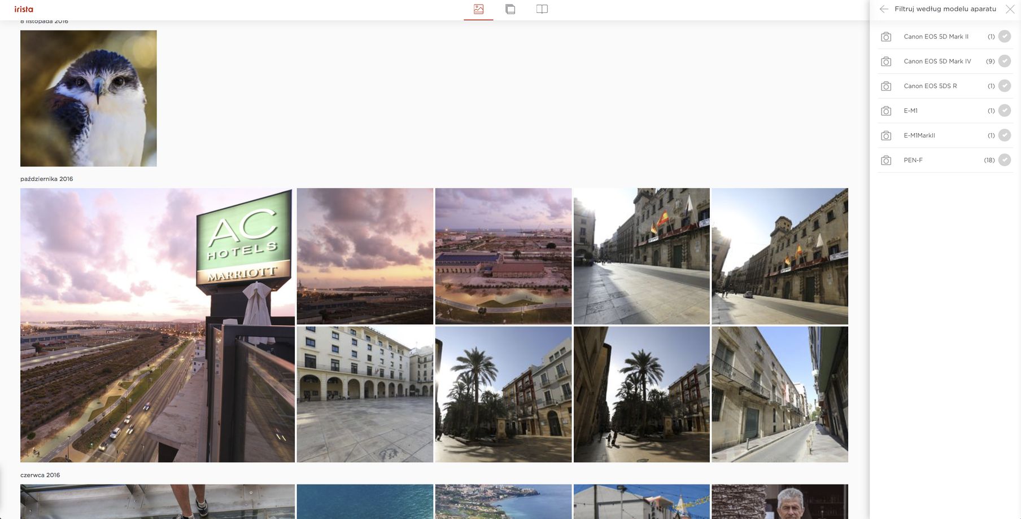Open the street decoration photo in June
Image resolution: width=1021 pixels, height=519 pixels.
(x=642, y=502)
